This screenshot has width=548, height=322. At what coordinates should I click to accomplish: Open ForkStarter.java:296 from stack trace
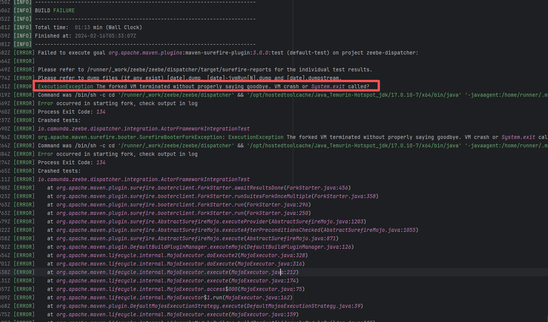278,205
